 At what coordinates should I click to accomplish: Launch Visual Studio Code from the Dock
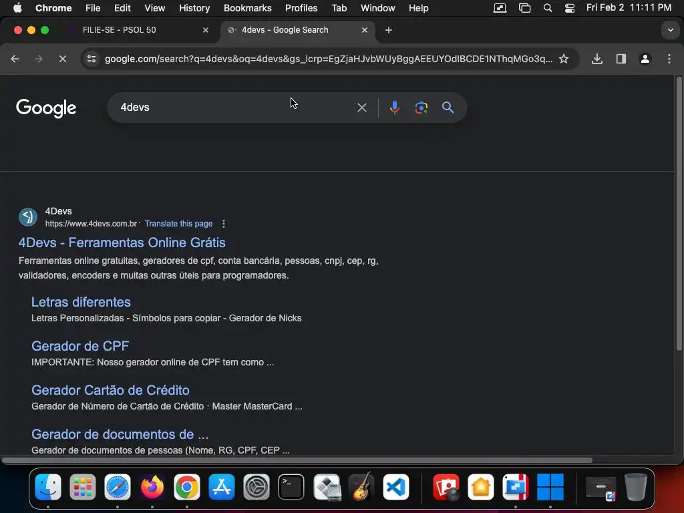point(395,486)
